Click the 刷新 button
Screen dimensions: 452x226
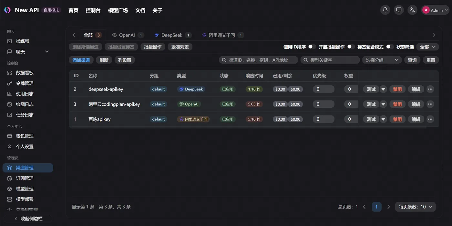coord(104,60)
